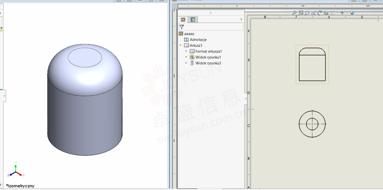Collapse the Arkusz1 tree node
383x190 pixels.
180,45
